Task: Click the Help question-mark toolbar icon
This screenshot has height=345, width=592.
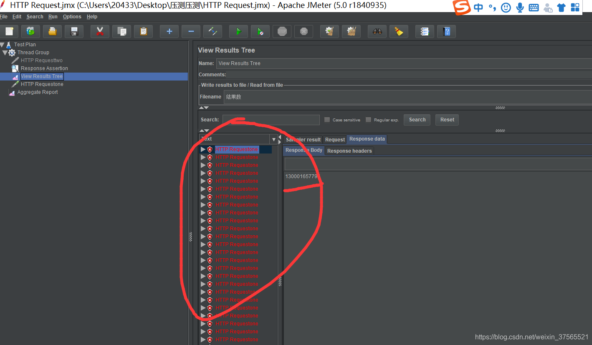Action: [446, 31]
